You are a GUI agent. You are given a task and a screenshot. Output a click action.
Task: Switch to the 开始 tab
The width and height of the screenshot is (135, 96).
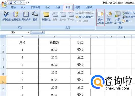(13, 7)
